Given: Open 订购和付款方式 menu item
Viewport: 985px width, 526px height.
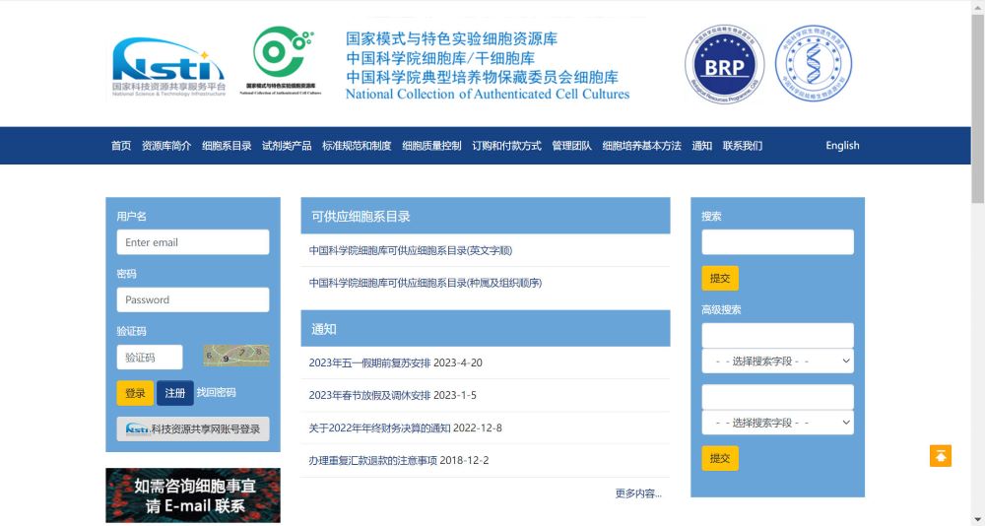Looking at the screenshot, I should pyautogui.click(x=506, y=146).
